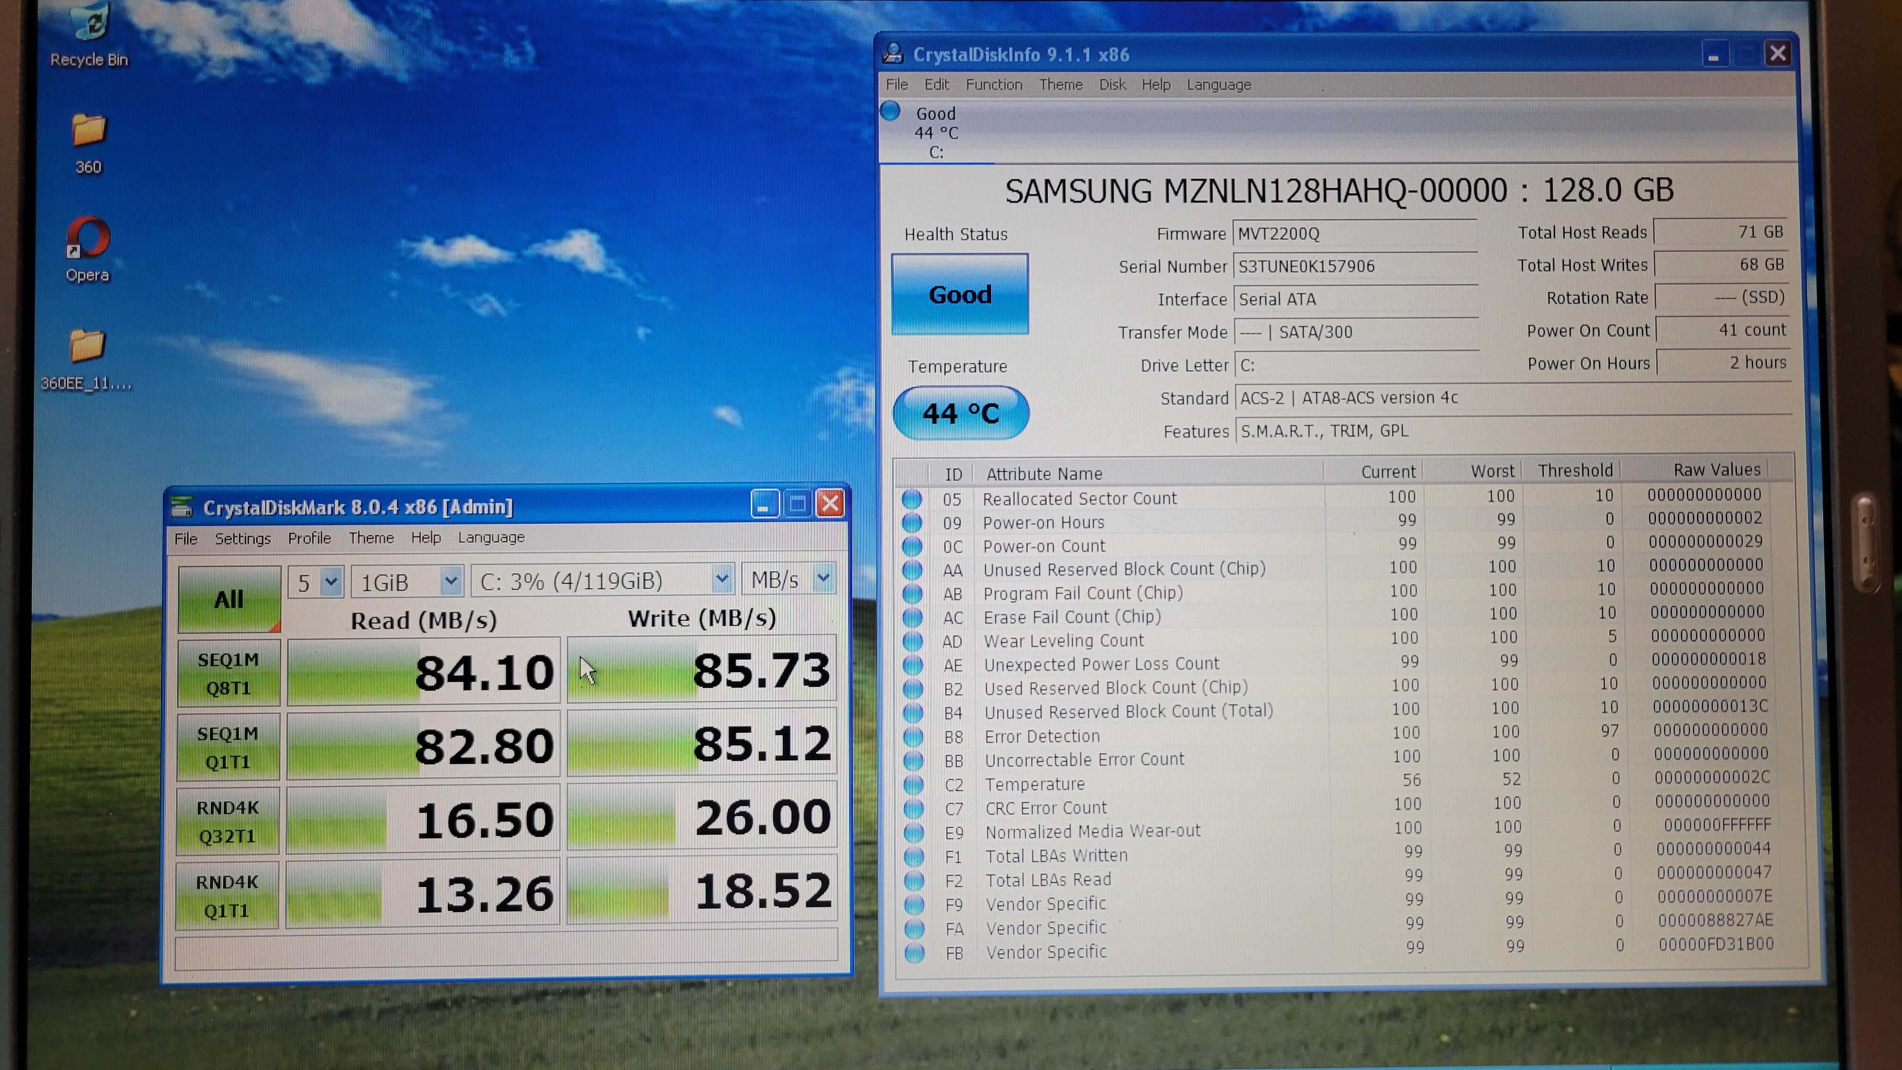Open Language menu in CrystalDiskInfo
1902x1070 pixels.
pos(1218,84)
